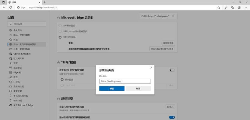Dismiss the 已删除 cn.bing.com notification
The image size is (250, 120).
tap(173, 16)
